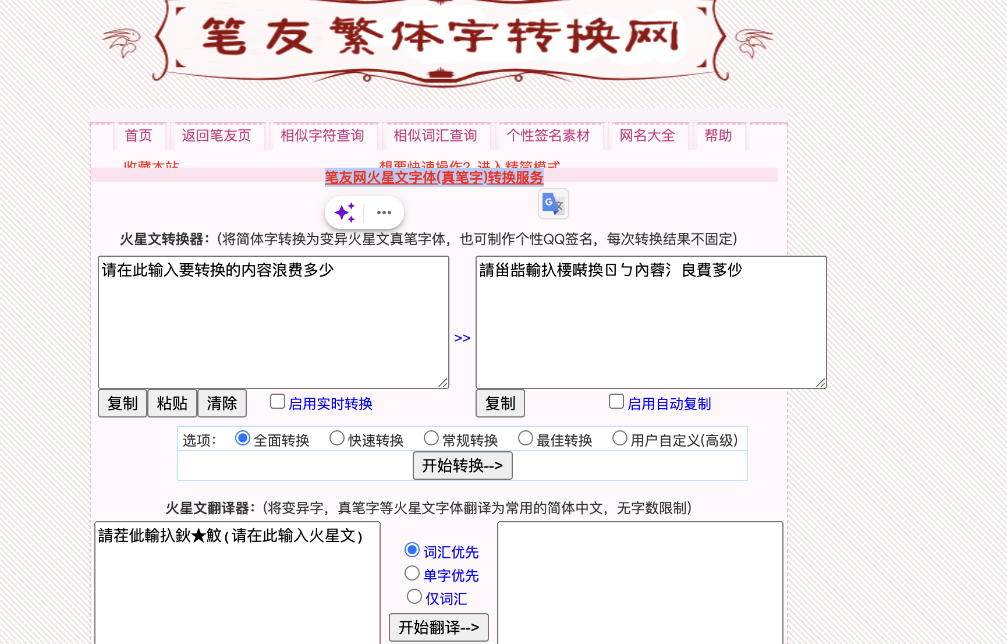Open 笔友网火星文字体(真笔字)转换服务 link
Screen dimensions: 1007x644
(434, 178)
